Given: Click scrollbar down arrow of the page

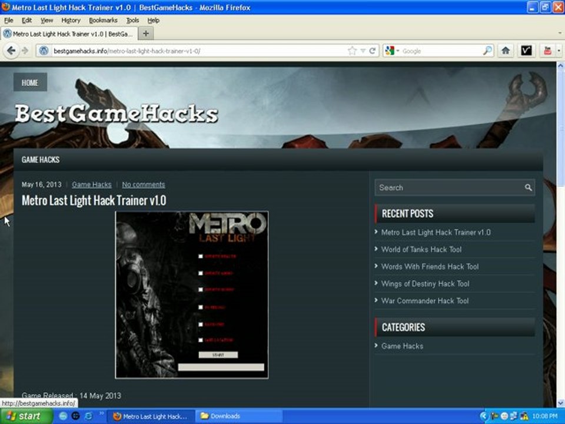Looking at the screenshot, I should (x=561, y=403).
